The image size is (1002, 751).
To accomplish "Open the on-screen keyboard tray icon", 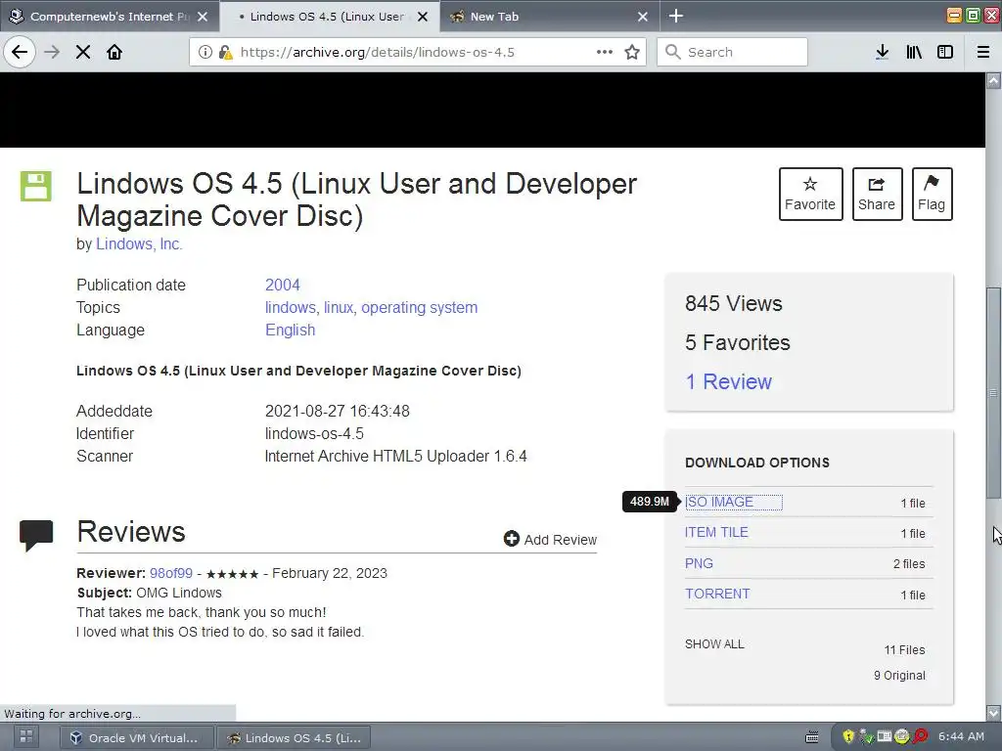I will click(x=811, y=737).
